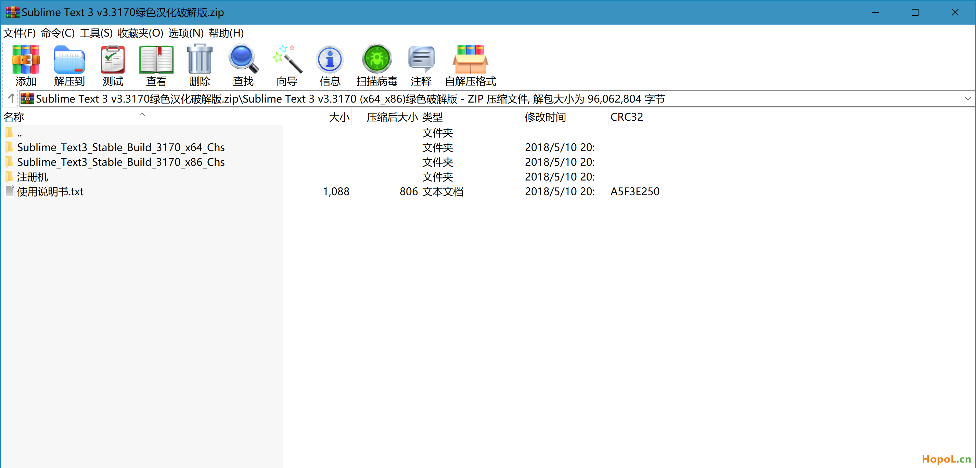Click the 文本文档 type cell
Image resolution: width=976 pixels, height=468 pixels.
click(443, 191)
